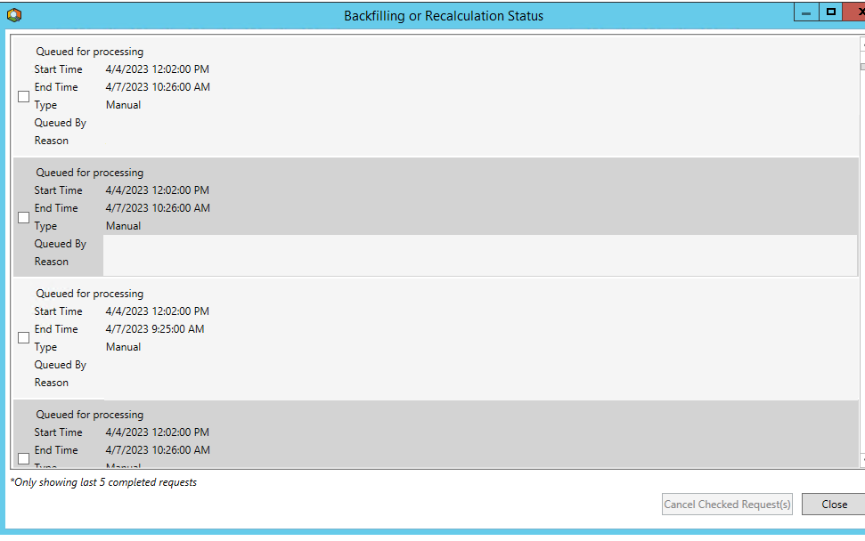Tick the checkbox of the second queued request

[x=24, y=217]
